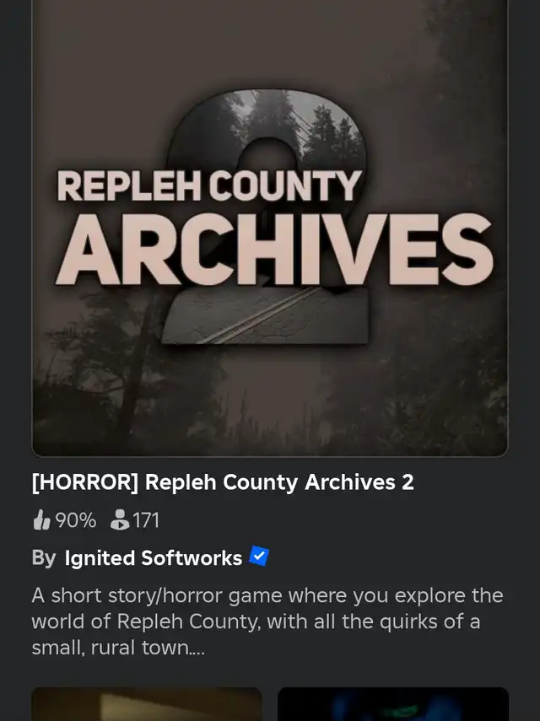Click the ARCHIVES lettering on the cover
This screenshot has height=721, width=540.
(x=274, y=249)
